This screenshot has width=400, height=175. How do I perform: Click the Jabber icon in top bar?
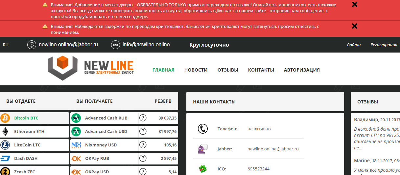(32, 45)
